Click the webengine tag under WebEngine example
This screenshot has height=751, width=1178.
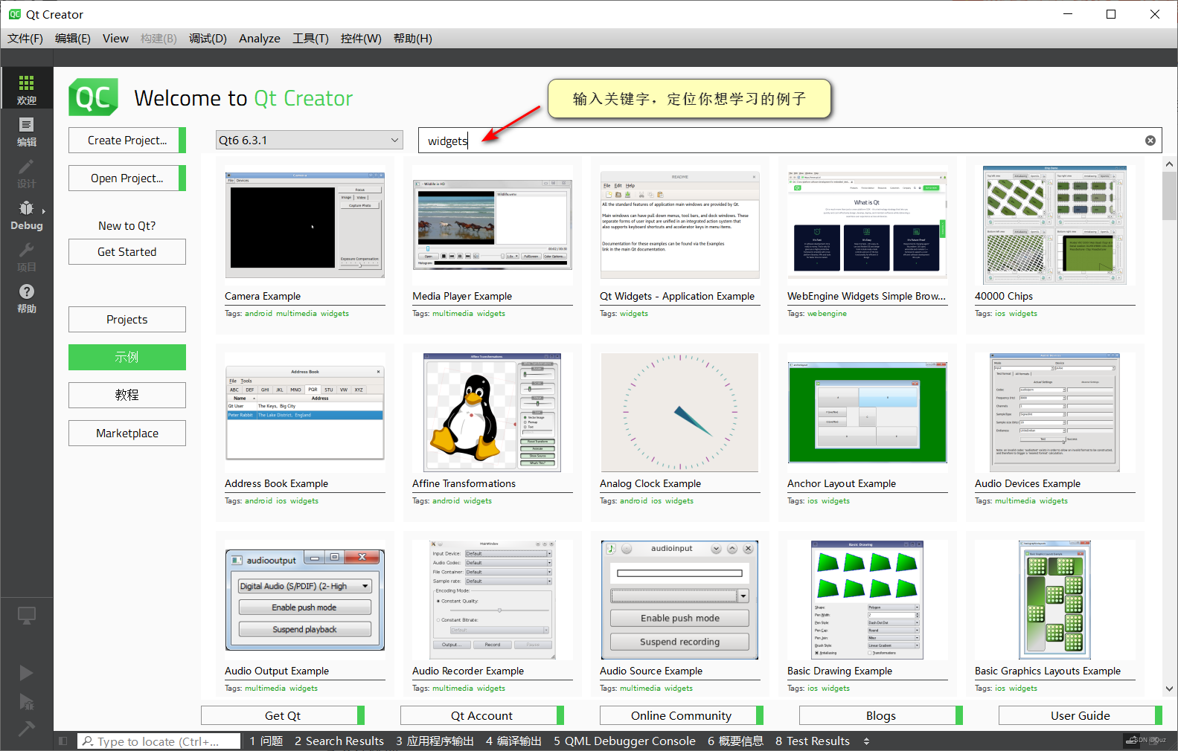click(827, 314)
